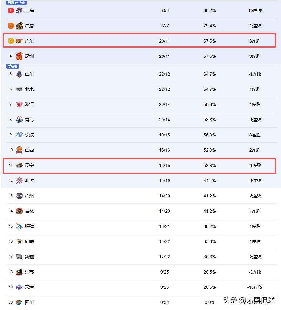281x310 pixels.
Task: Click the 广州 team logo icon
Action: [19, 196]
